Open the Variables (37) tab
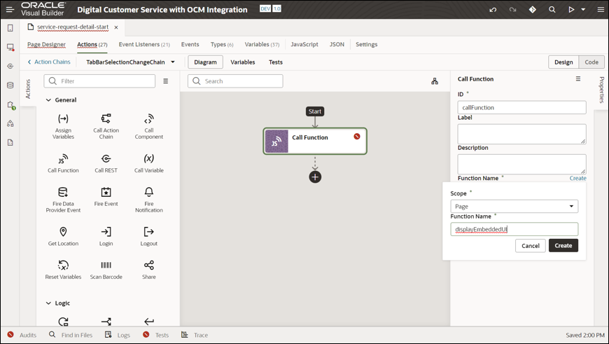The image size is (609, 344). [x=262, y=44]
